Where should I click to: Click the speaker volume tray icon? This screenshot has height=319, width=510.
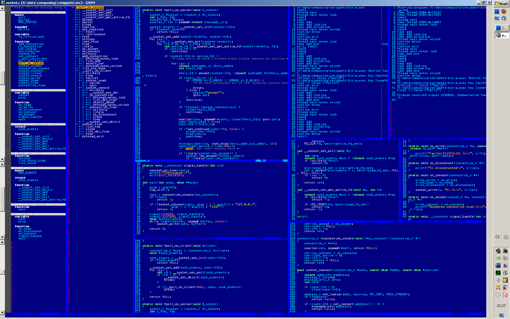click(x=498, y=295)
